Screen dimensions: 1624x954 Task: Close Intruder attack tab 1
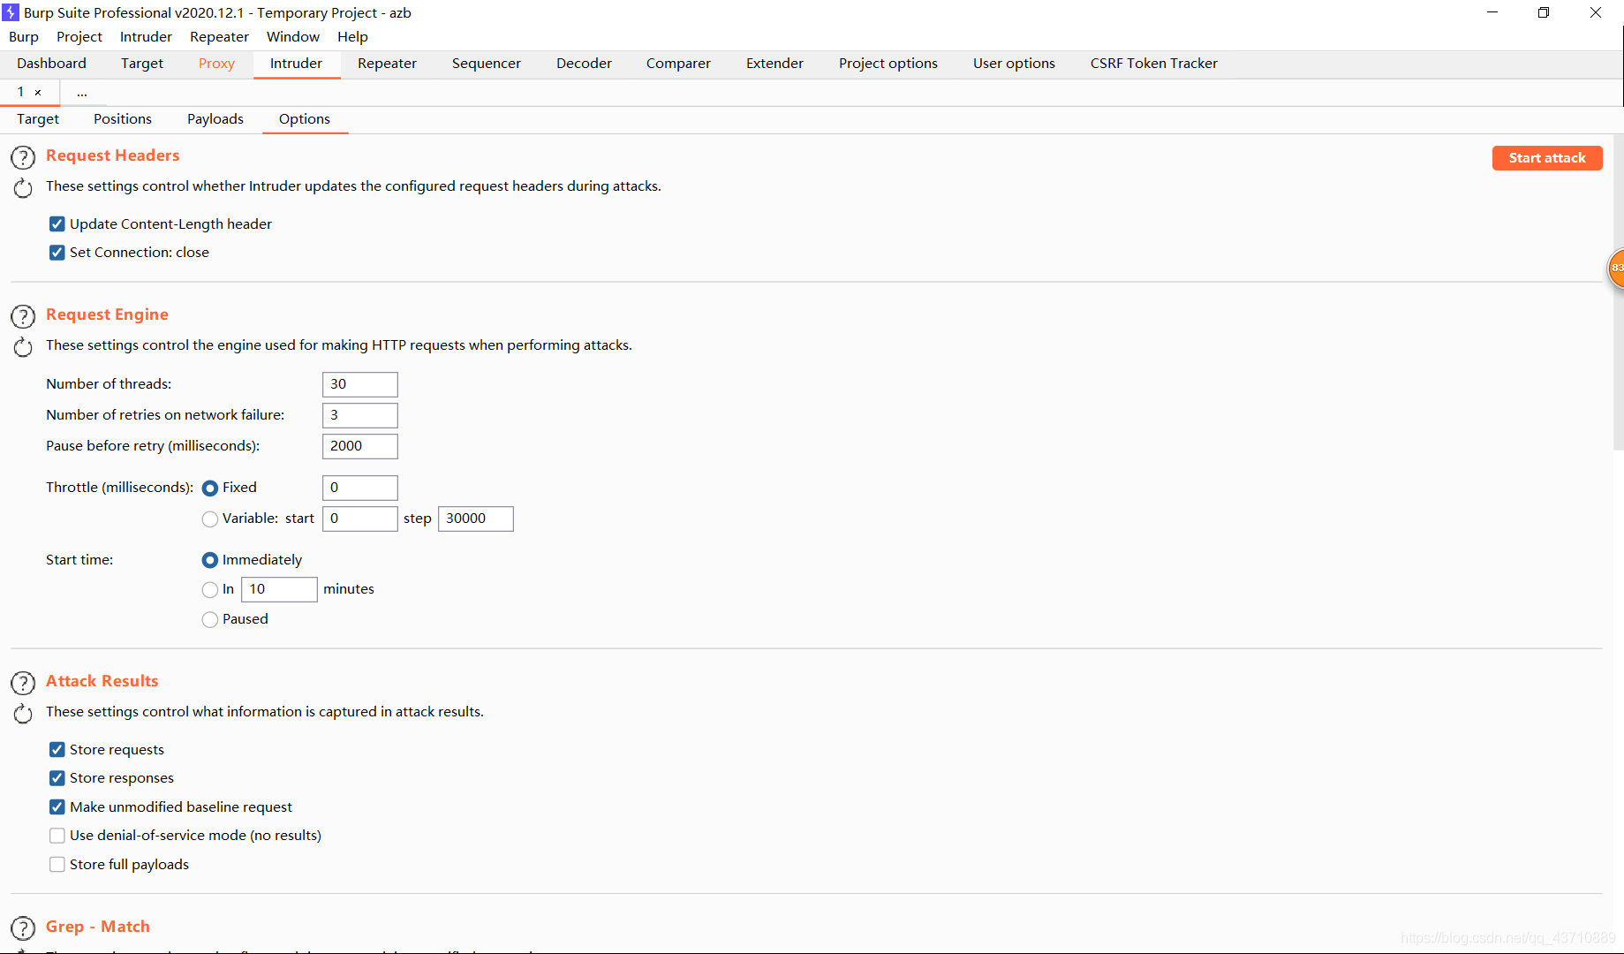click(38, 92)
